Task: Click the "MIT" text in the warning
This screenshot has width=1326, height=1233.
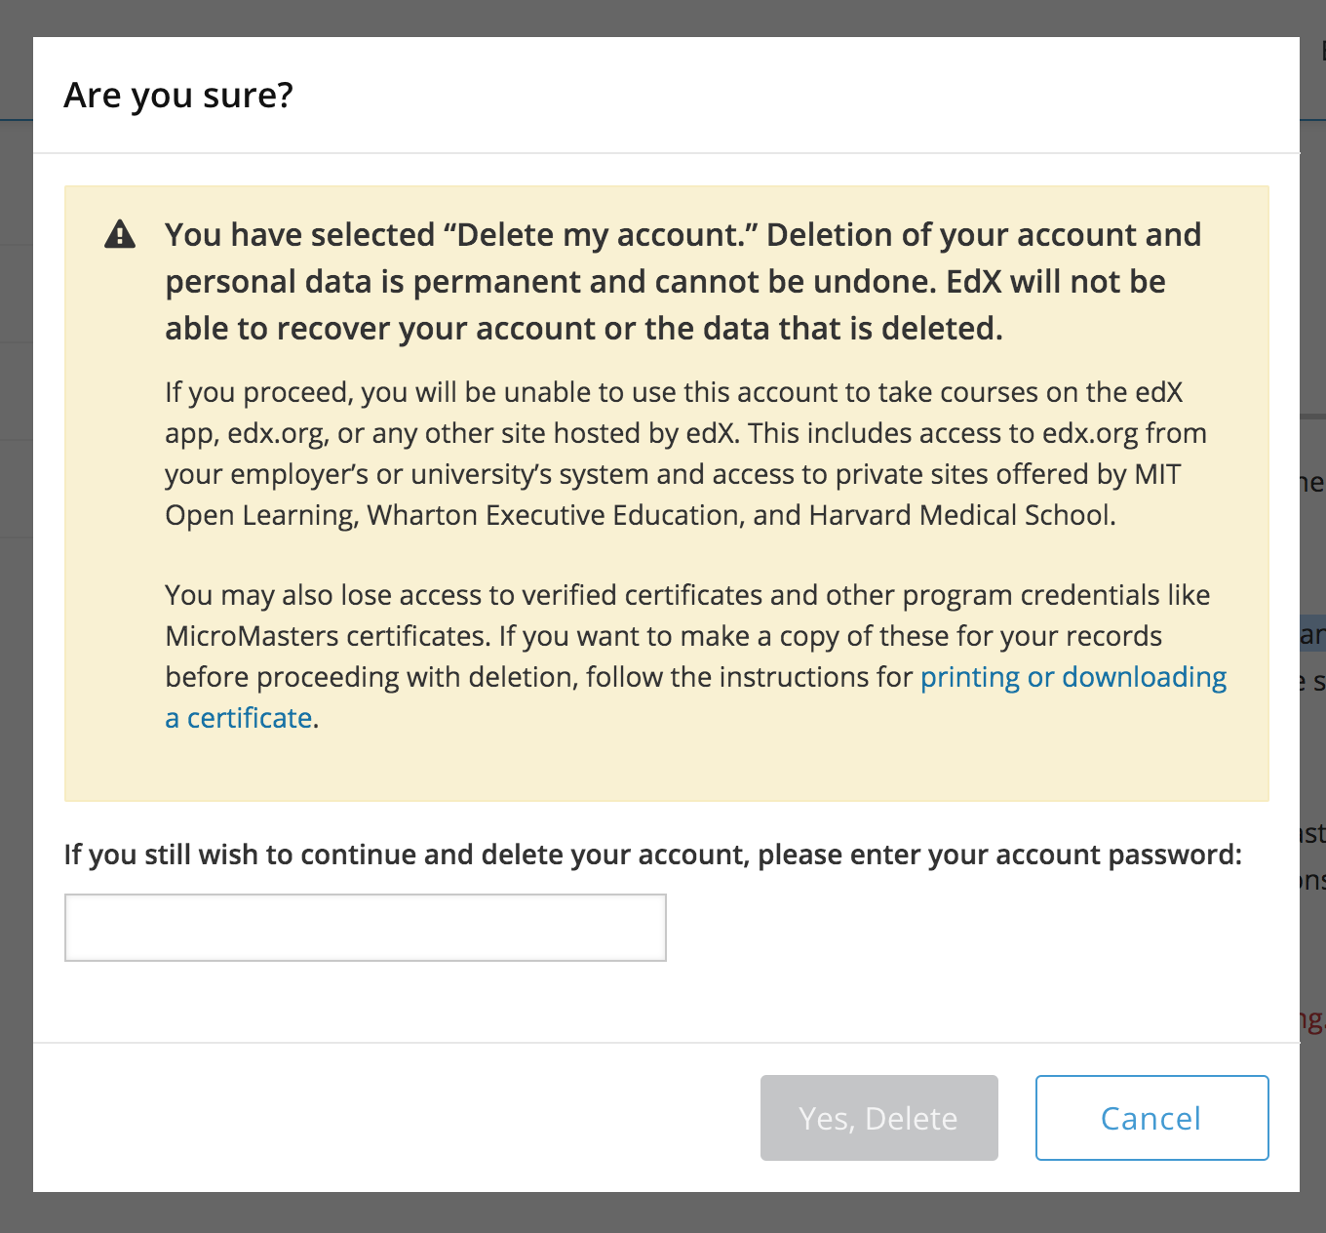Action: (x=1157, y=474)
